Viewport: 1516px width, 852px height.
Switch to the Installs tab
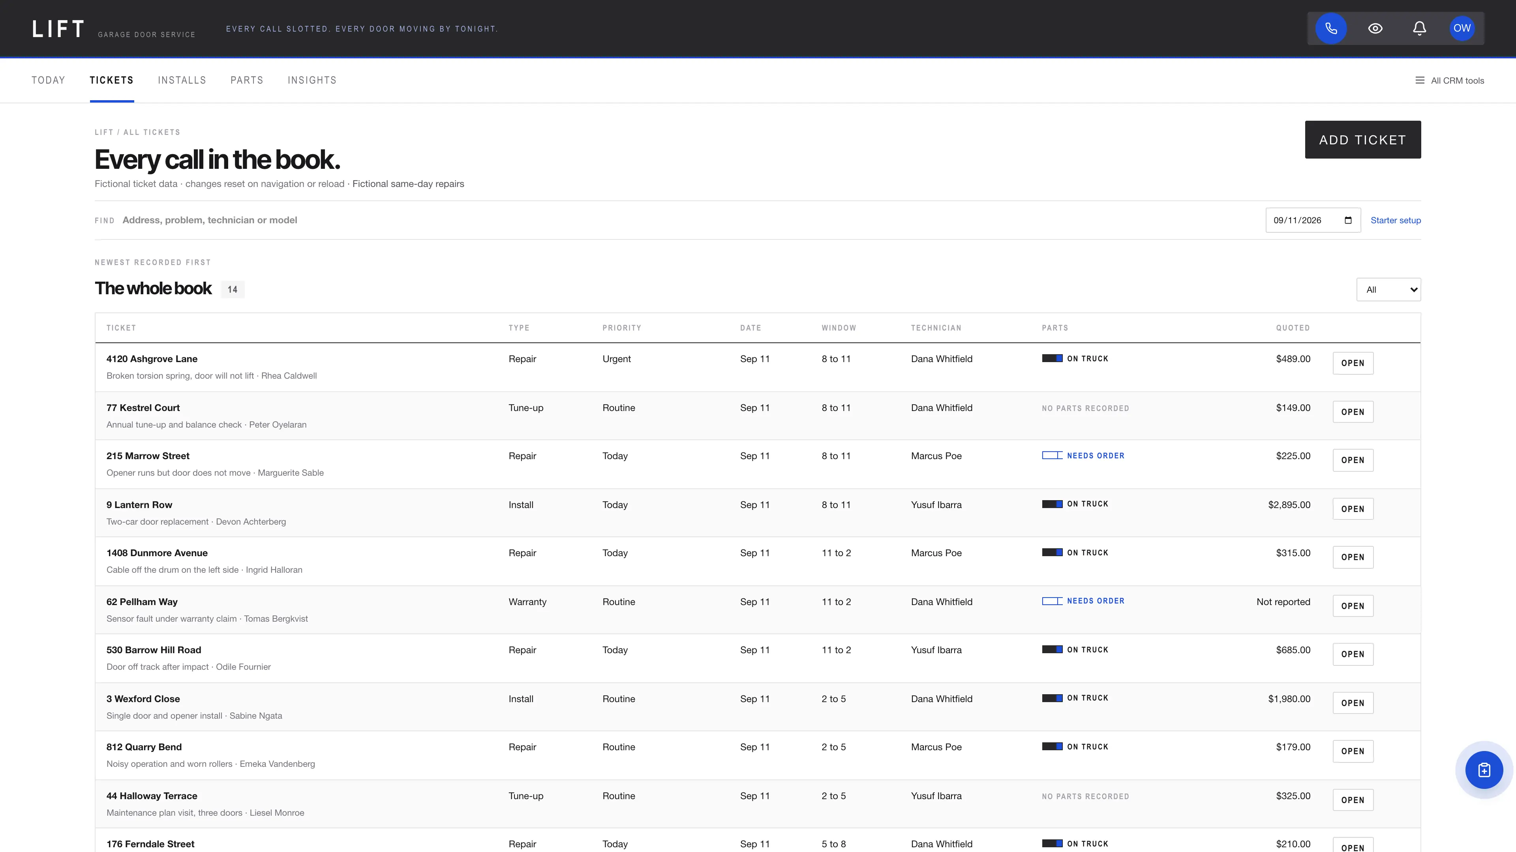click(182, 80)
